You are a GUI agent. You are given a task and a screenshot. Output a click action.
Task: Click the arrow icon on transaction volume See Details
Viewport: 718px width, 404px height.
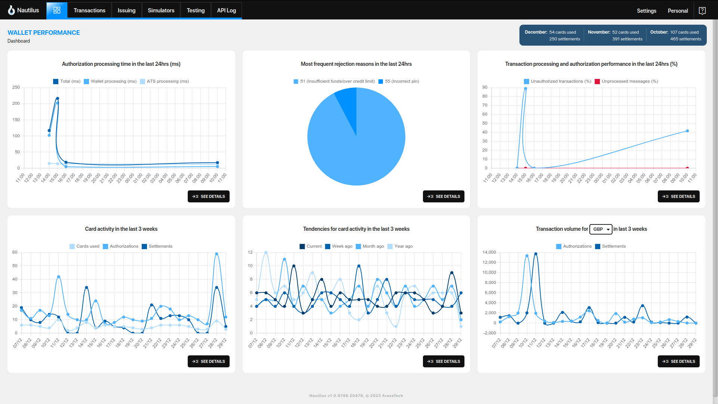click(x=665, y=361)
